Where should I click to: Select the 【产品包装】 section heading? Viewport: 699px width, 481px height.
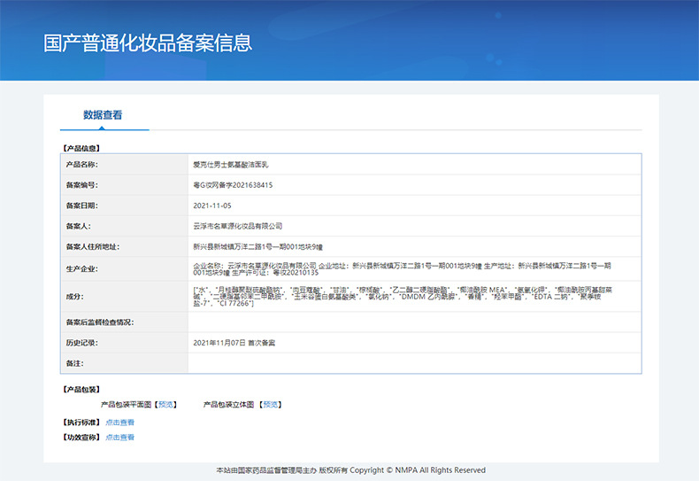(x=81, y=389)
